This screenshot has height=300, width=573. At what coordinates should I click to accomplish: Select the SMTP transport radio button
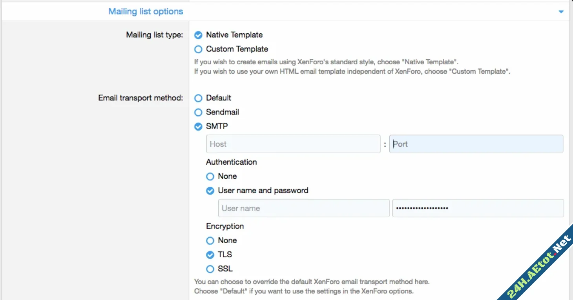coord(199,126)
